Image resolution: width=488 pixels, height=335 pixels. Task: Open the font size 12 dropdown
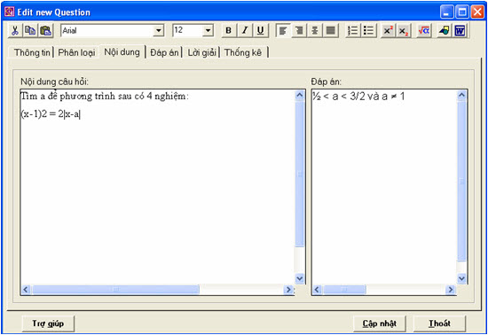coord(208,31)
